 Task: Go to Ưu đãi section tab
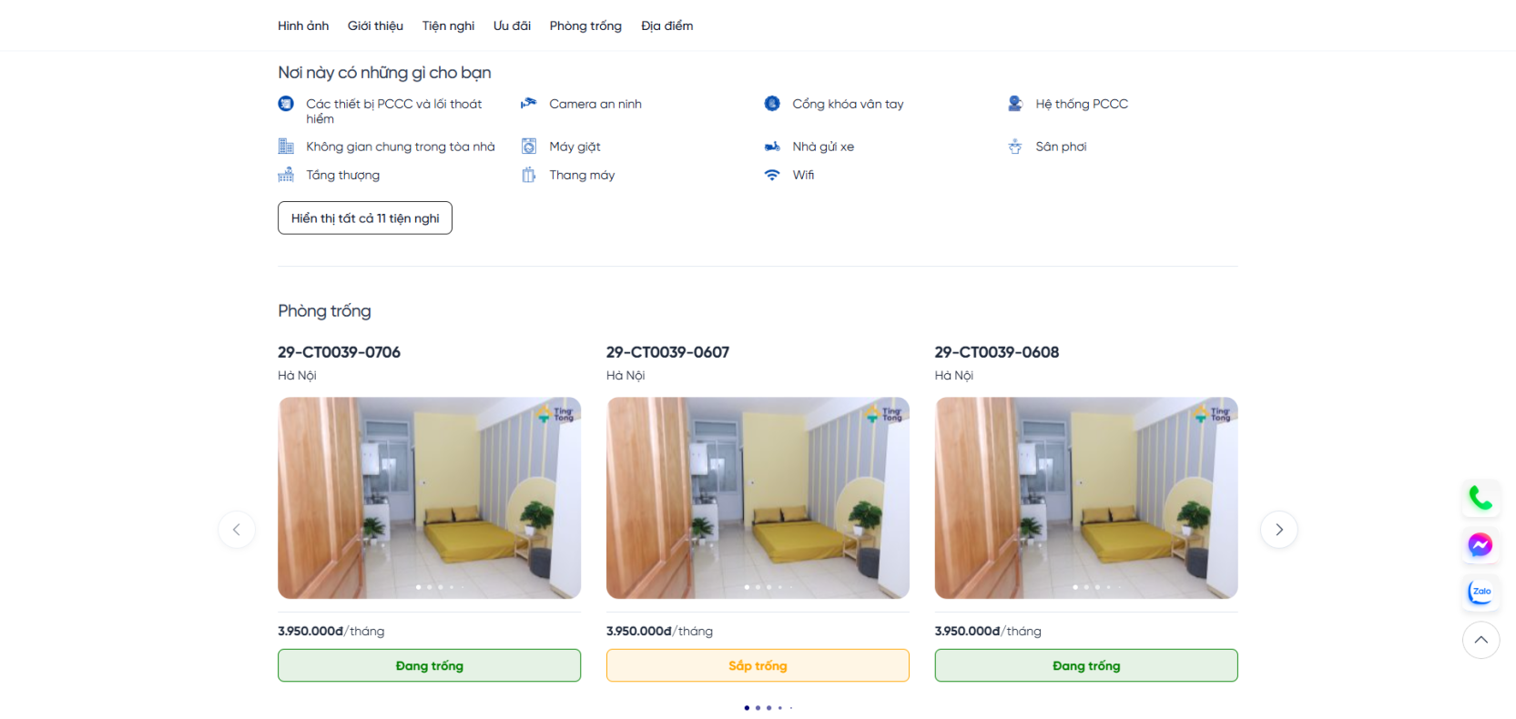pos(512,25)
